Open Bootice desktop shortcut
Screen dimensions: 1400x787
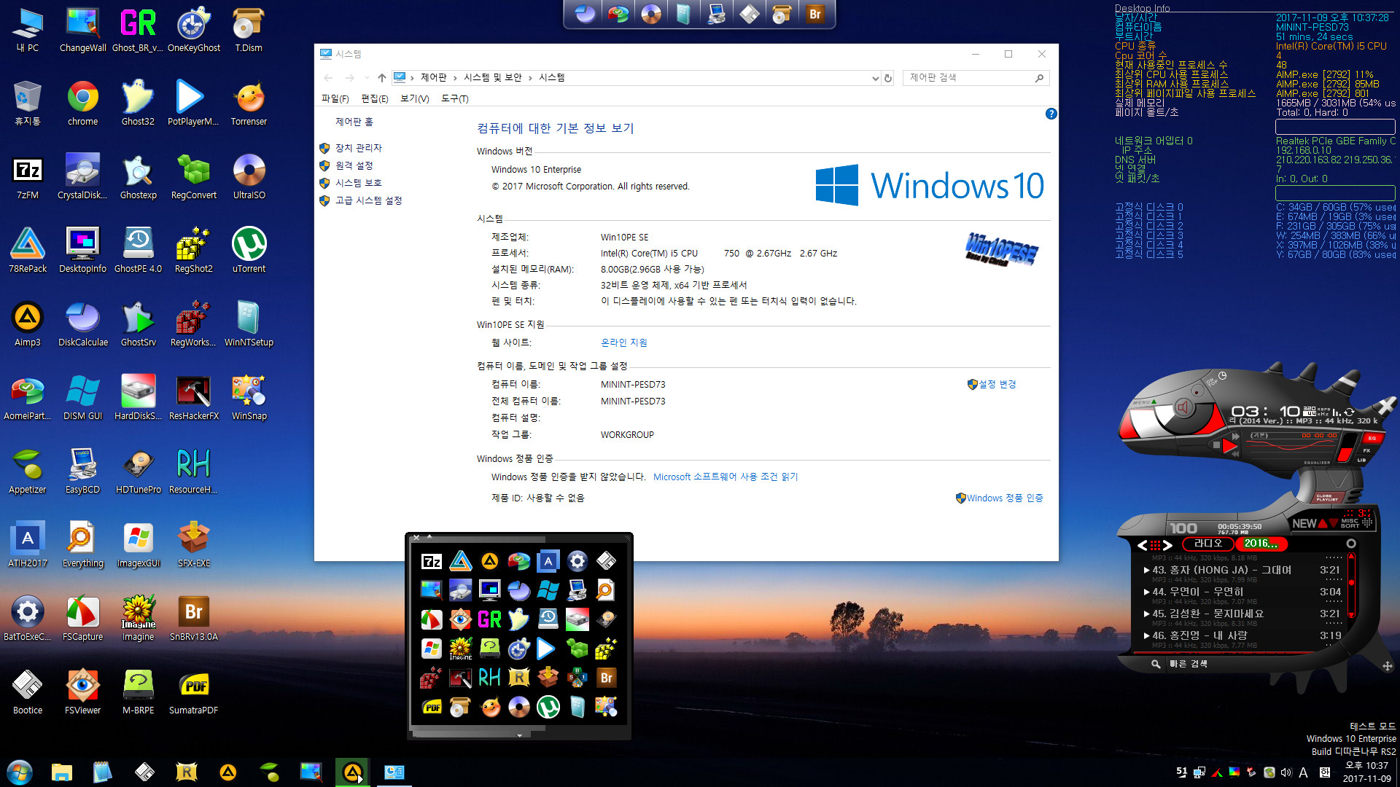[27, 692]
